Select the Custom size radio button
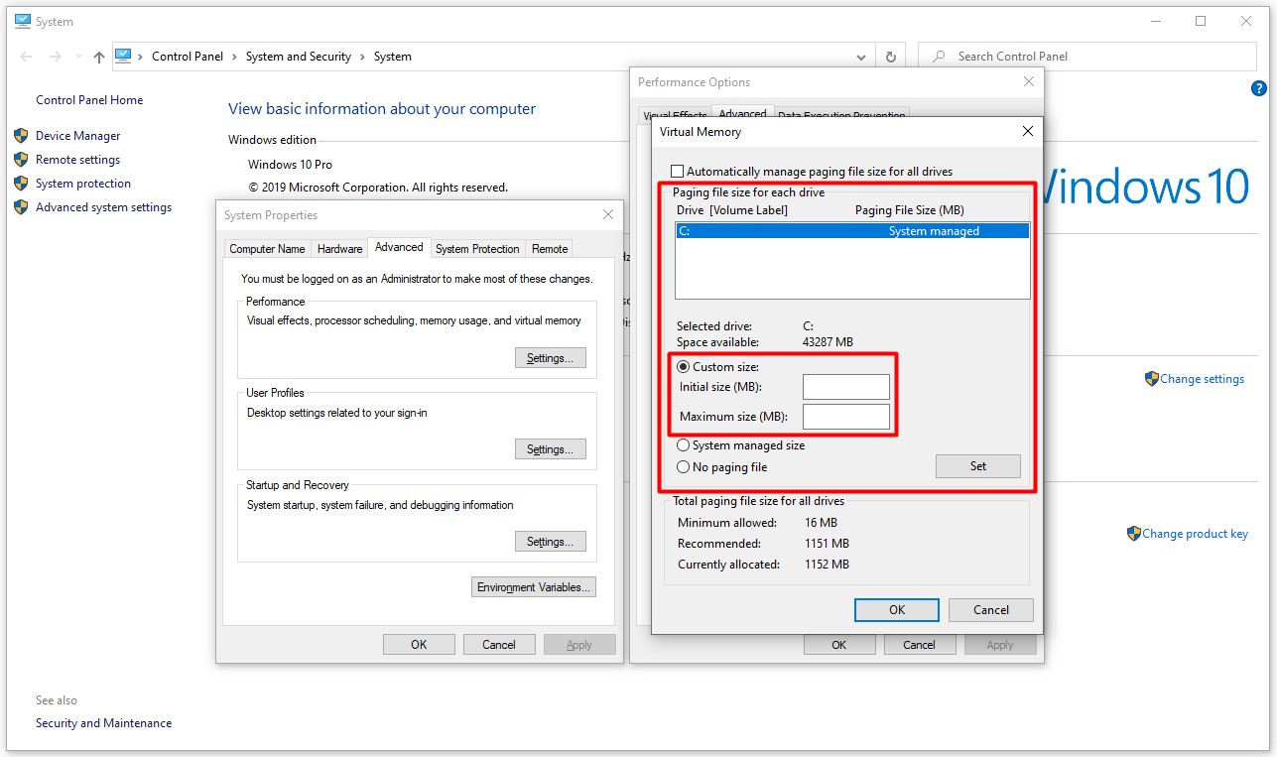The width and height of the screenshot is (1277, 757). click(683, 367)
